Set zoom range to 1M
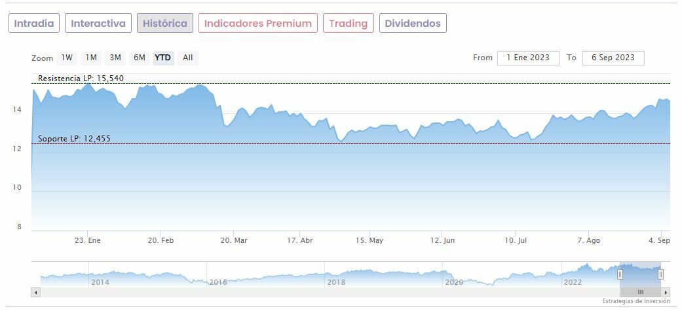Image resolution: width=682 pixels, height=311 pixels. pyautogui.click(x=91, y=58)
